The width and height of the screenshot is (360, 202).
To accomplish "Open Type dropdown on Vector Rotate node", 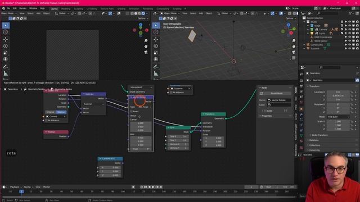I will 145,107.
